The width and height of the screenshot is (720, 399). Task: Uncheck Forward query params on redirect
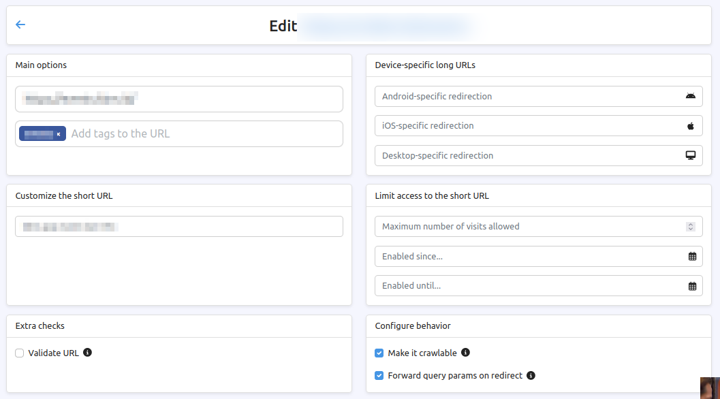(379, 375)
